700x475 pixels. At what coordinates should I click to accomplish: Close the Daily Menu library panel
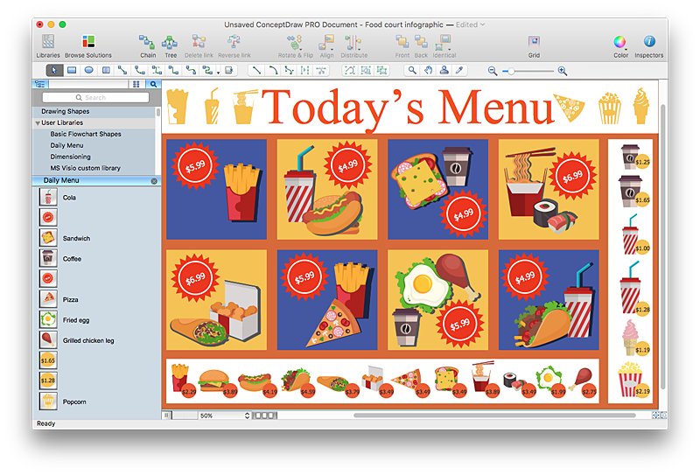pos(154,181)
